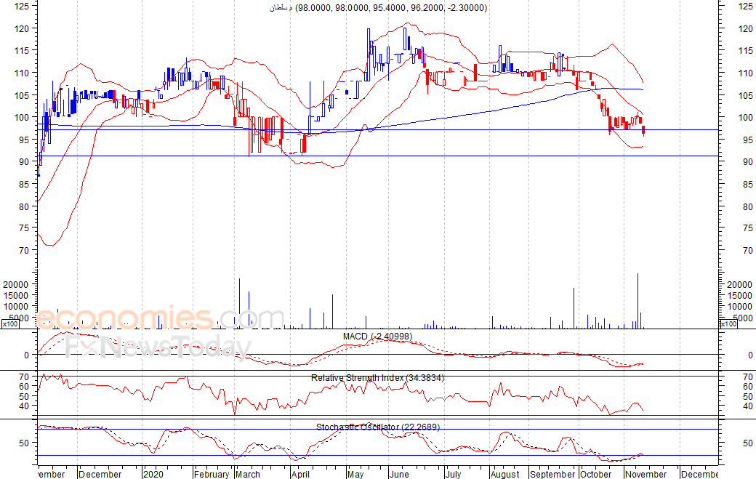Click the price quote header at chart top
The height and width of the screenshot is (479, 756).
pos(377,7)
